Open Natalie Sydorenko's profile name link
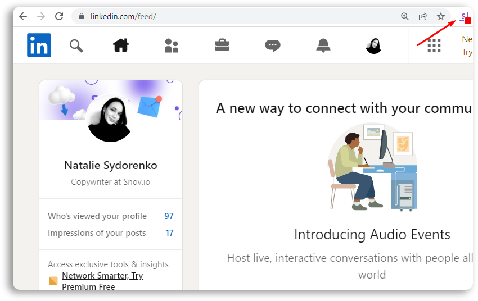 [x=111, y=165]
